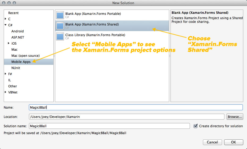Click the Class Library (Xamarin.Forms Portable) template icon

60,36
